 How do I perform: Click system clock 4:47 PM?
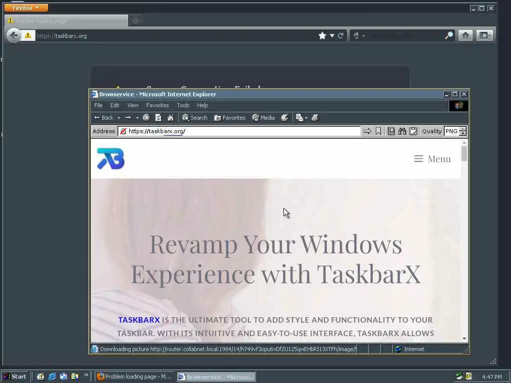(492, 377)
